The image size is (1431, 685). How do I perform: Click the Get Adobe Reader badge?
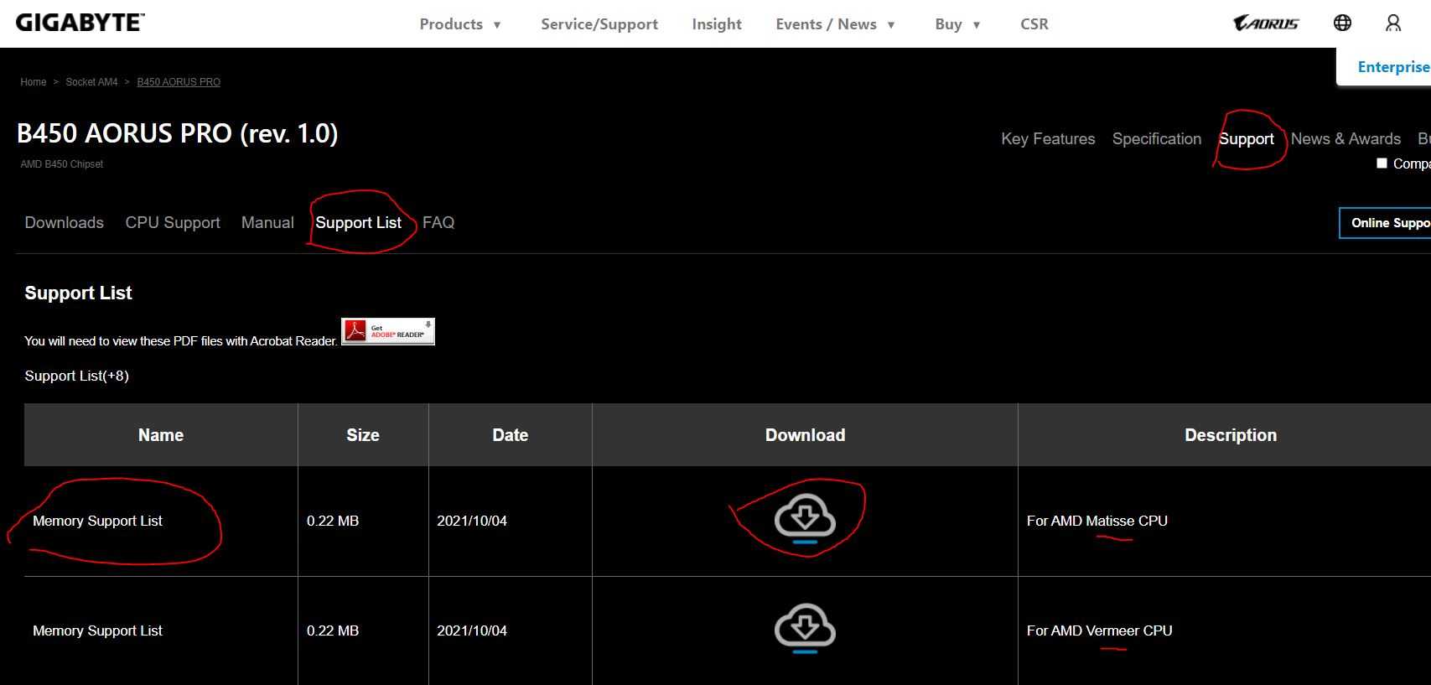388,332
